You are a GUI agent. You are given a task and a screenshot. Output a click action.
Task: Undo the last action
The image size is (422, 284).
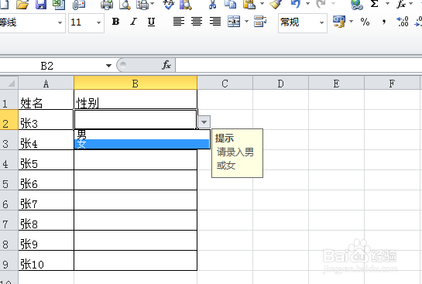pos(296,5)
